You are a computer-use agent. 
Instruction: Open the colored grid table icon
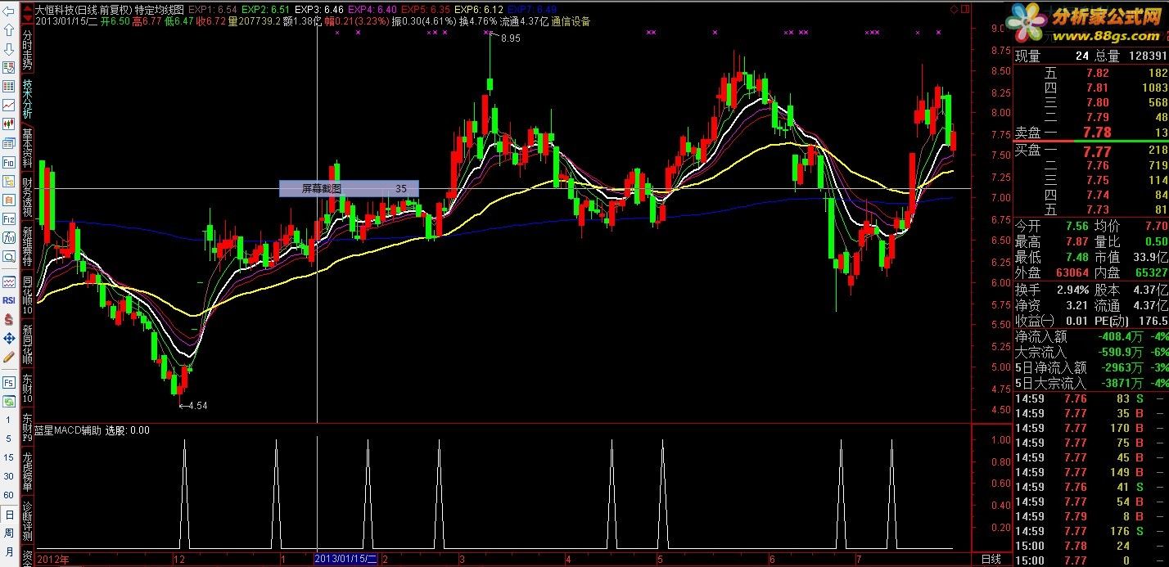coord(9,86)
